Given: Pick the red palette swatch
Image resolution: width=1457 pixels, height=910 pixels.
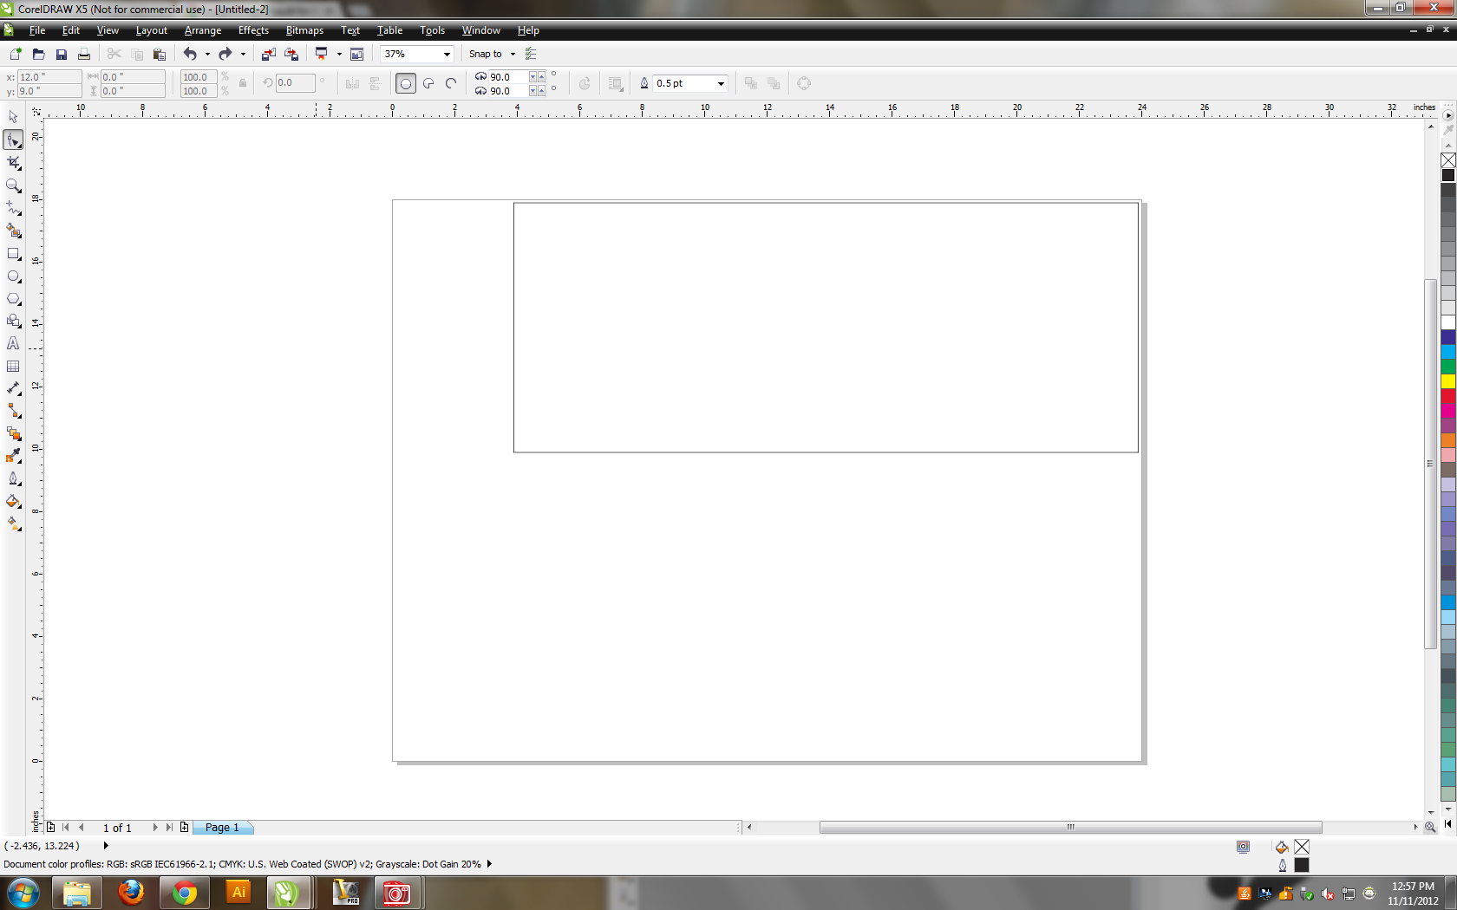Looking at the screenshot, I should pyautogui.click(x=1448, y=396).
